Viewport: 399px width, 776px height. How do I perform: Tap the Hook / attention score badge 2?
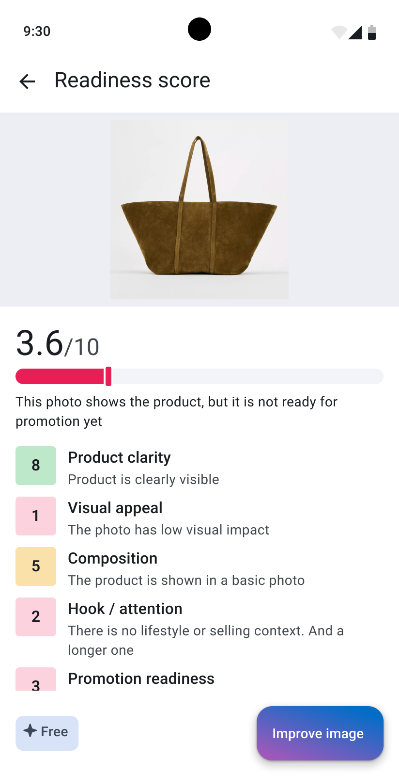tap(36, 617)
